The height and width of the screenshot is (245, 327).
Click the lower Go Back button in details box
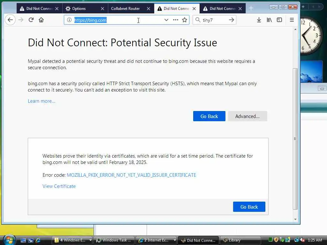(x=249, y=207)
